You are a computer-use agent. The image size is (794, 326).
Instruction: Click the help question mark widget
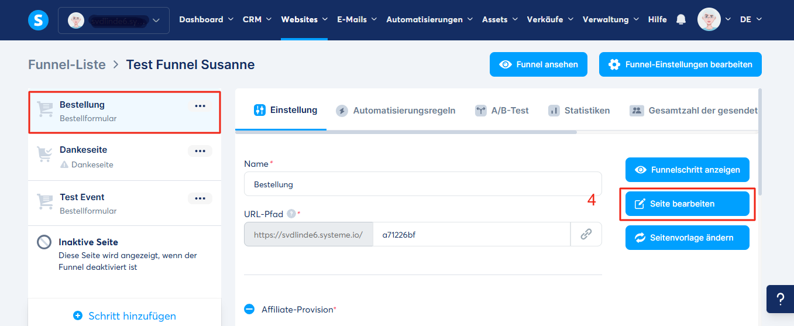click(x=780, y=299)
